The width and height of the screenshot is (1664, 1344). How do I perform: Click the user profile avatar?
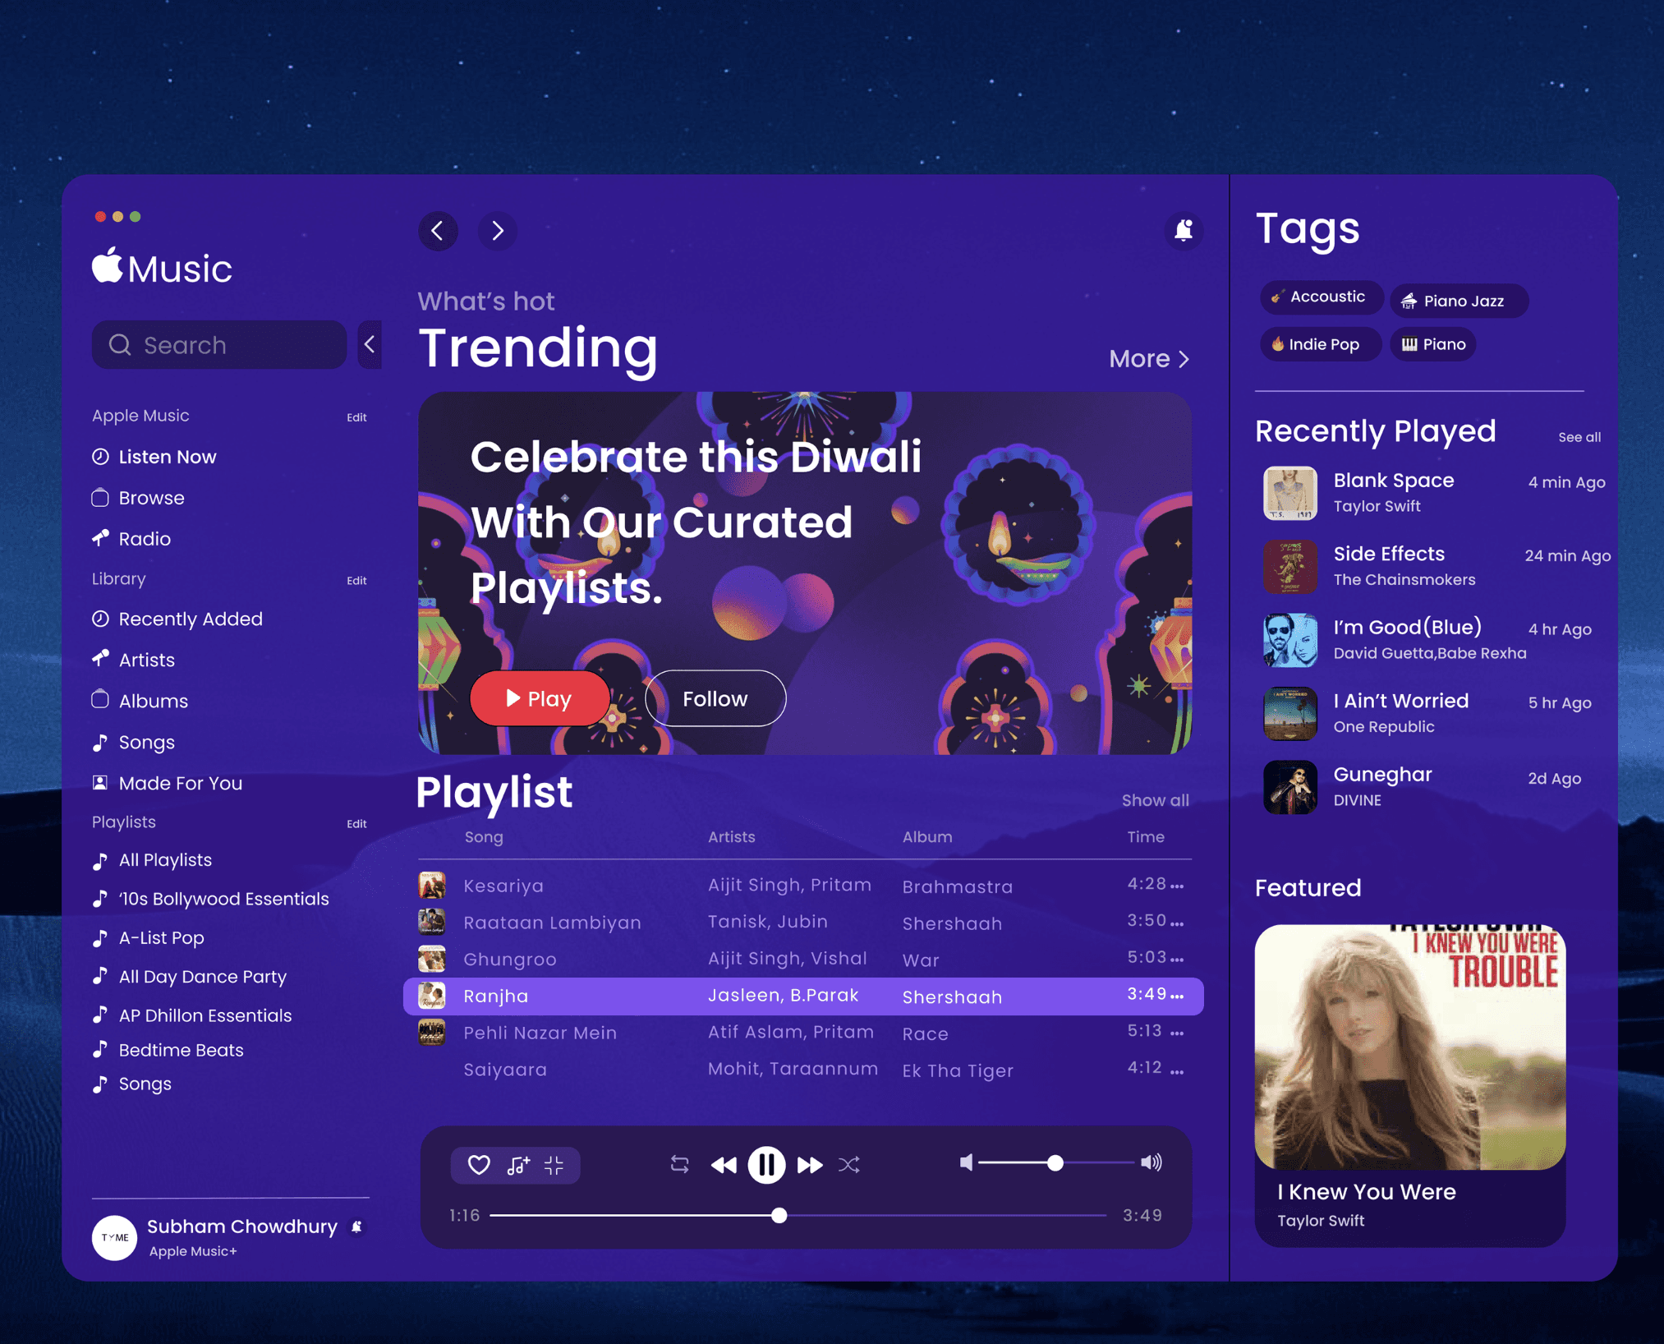click(x=115, y=1237)
